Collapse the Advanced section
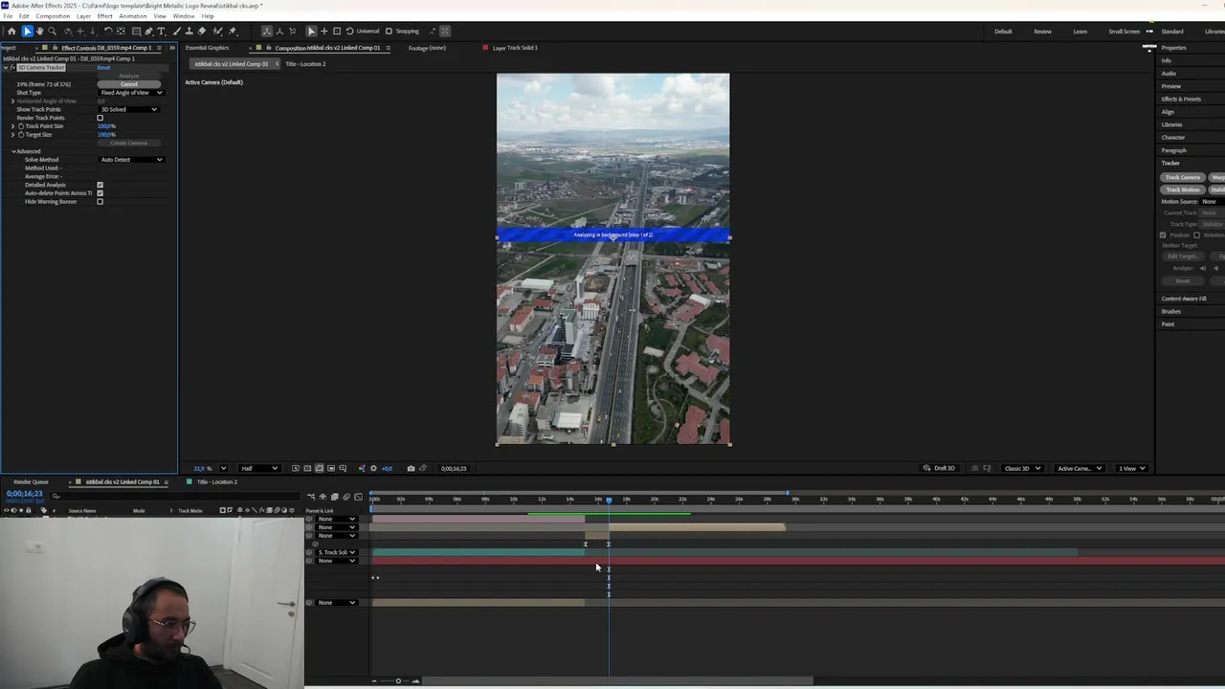 point(13,151)
